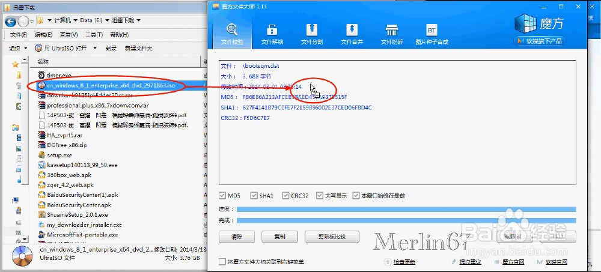Select timer.exe icon in file list
This screenshot has width=601, height=272.
(42, 76)
